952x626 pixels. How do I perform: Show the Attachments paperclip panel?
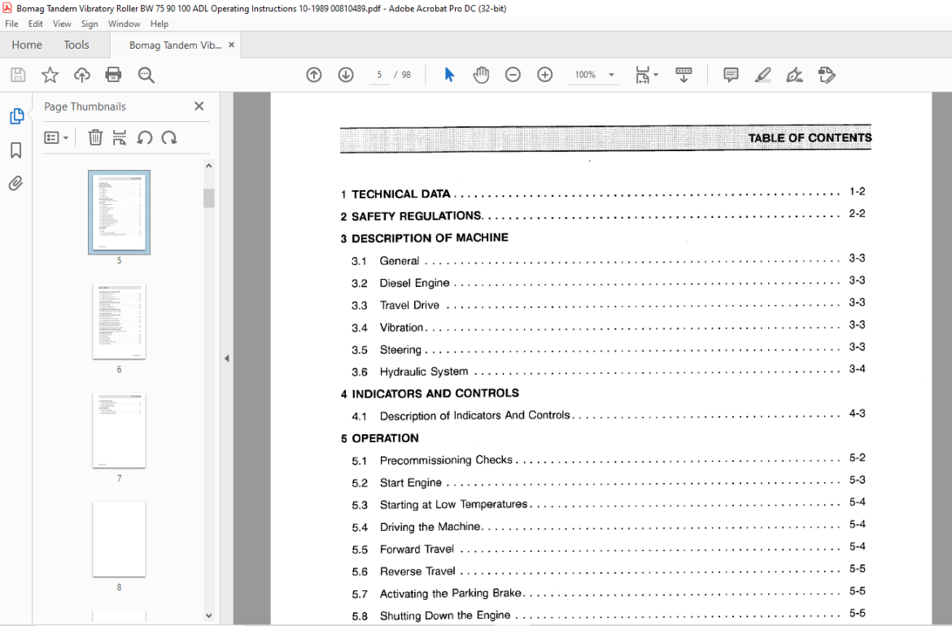pyautogui.click(x=15, y=183)
